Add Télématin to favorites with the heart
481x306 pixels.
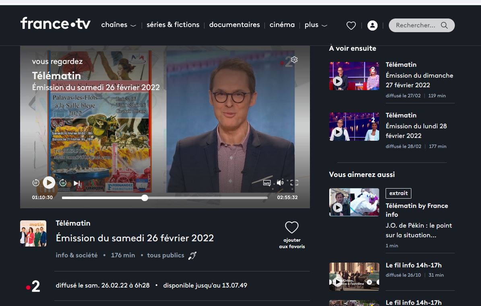[x=292, y=227]
